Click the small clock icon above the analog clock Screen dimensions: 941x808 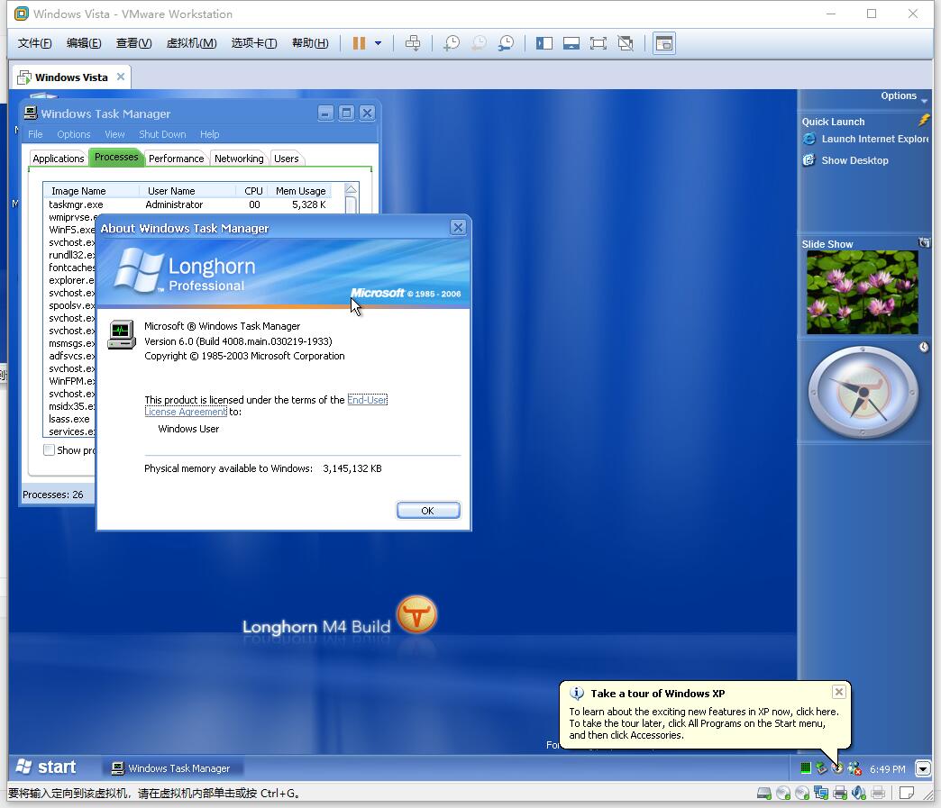[x=924, y=348]
